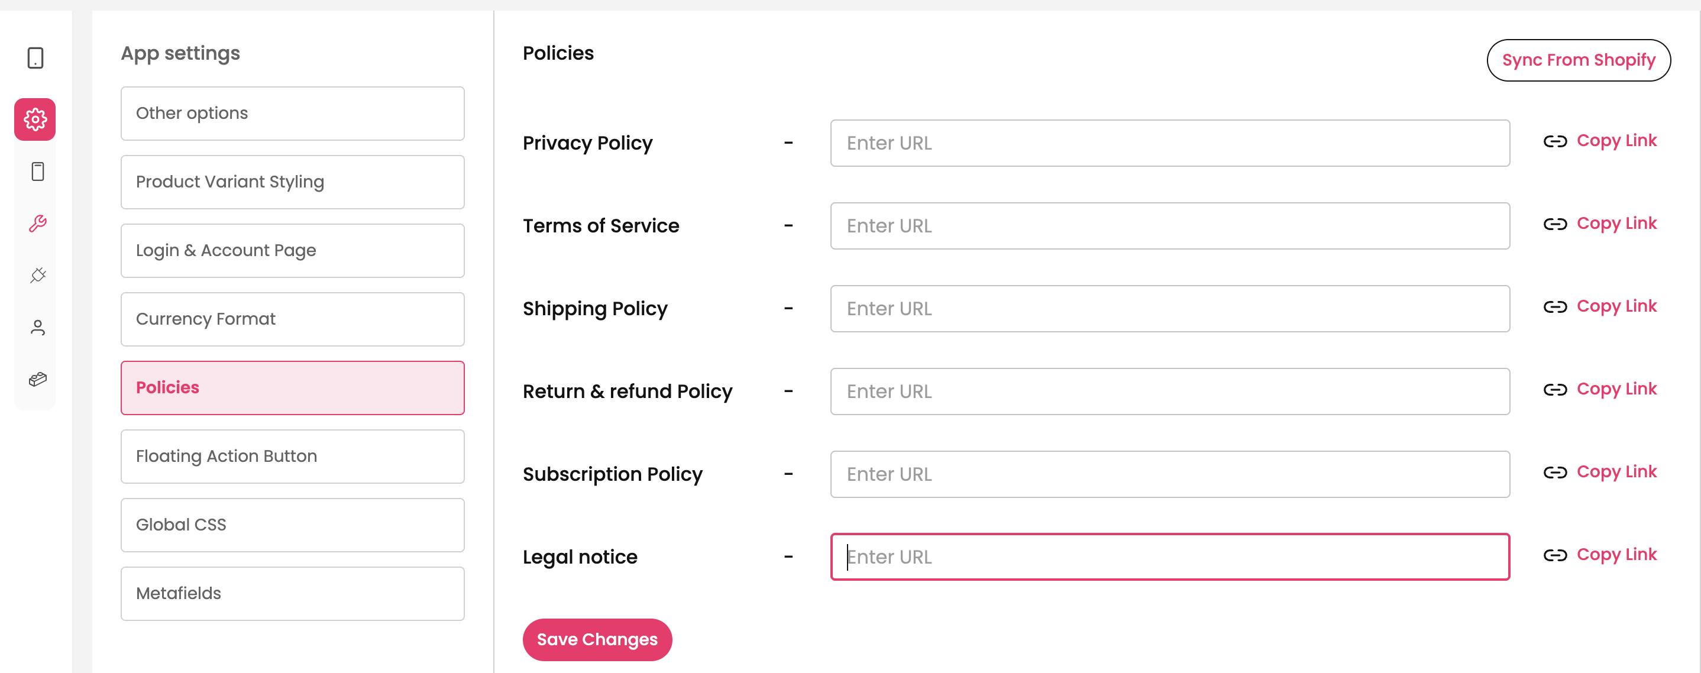Open the Metafields settings section
The height and width of the screenshot is (673, 1701).
pyautogui.click(x=293, y=594)
